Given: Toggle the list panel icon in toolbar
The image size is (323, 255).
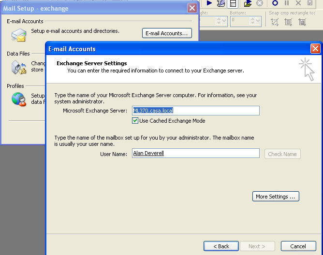Looking at the screenshot, I should (233, 4).
